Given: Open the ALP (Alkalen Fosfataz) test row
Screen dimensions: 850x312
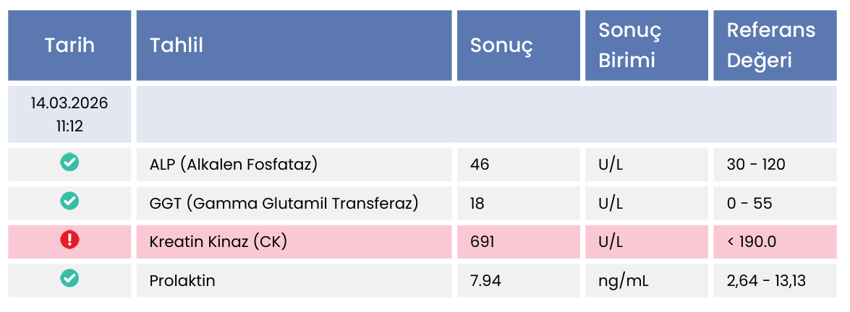Looking at the screenshot, I should tap(234, 165).
